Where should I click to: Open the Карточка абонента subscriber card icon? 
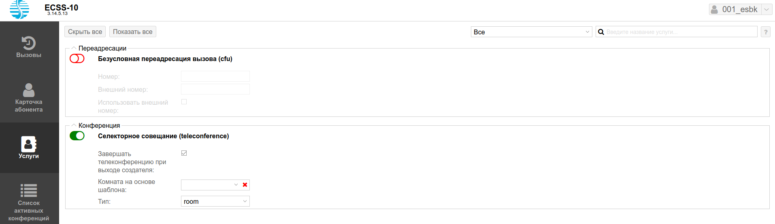[x=29, y=90]
